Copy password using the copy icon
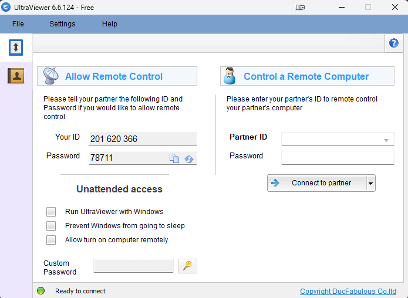Image resolution: width=408 pixels, height=298 pixels. 174,158
